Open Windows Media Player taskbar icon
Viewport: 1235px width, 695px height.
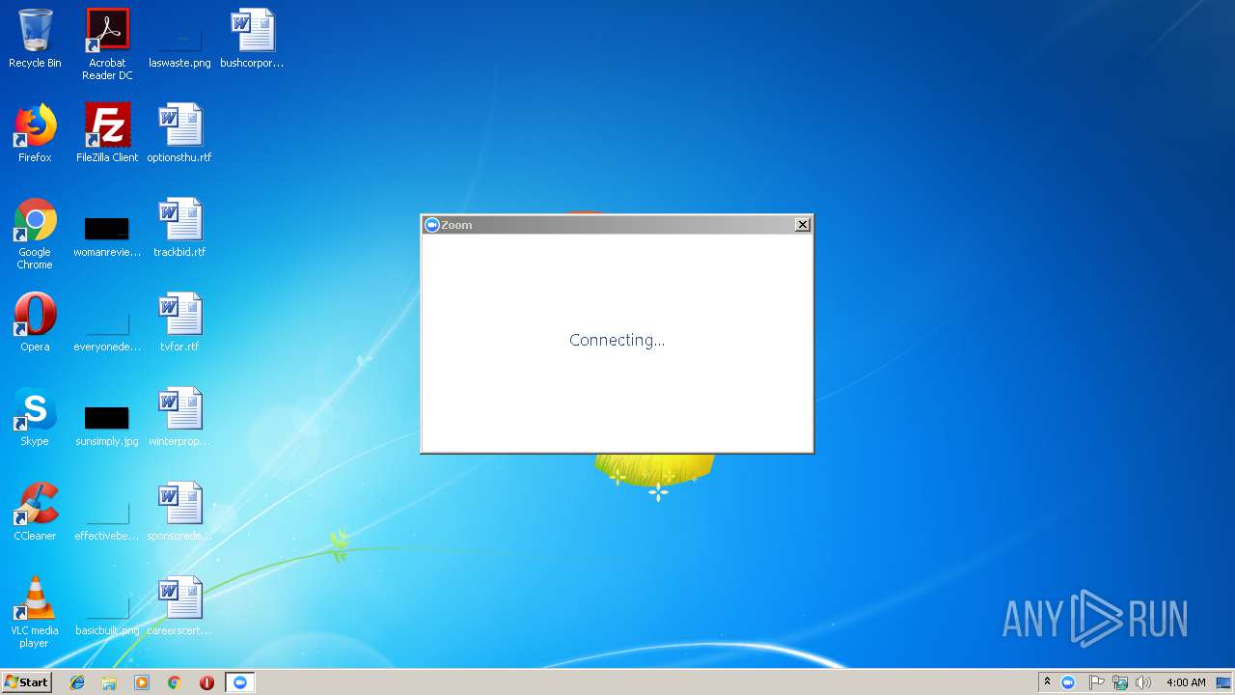tap(142, 682)
